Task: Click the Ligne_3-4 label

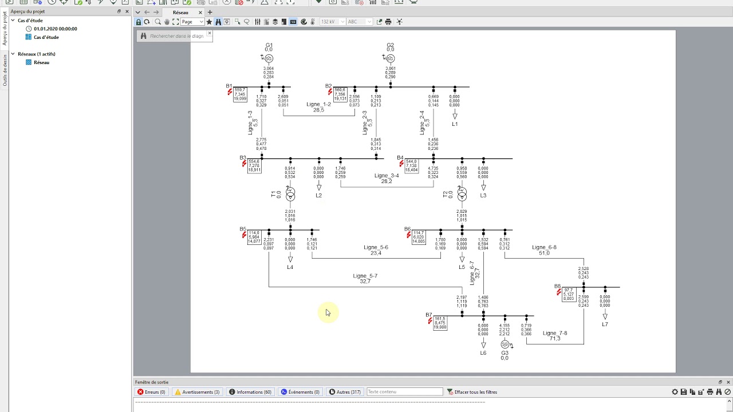Action: [387, 176]
